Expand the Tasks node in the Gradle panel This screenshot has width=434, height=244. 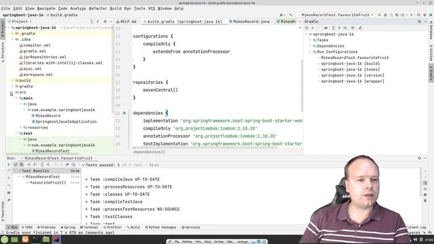[x=311, y=40]
